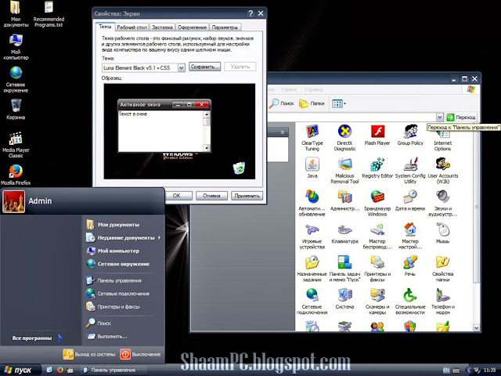Click Control Panel vertical scrollbar down arrow
This screenshot has height=376, width=501.
tap(476, 327)
